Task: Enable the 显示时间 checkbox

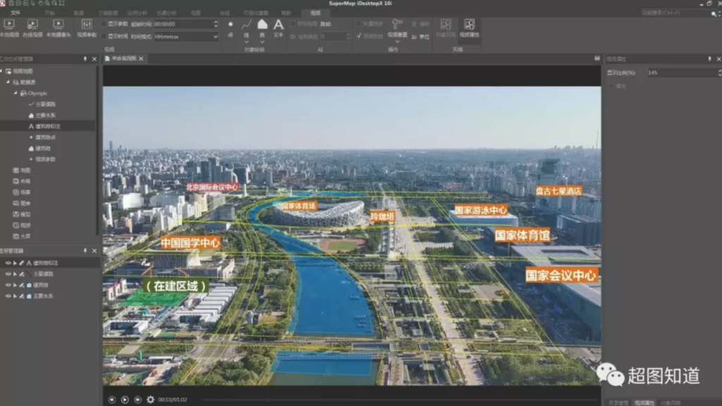Action: click(104, 36)
